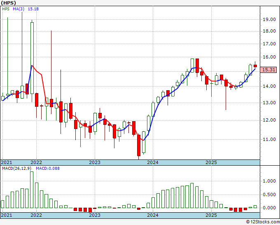The width and height of the screenshot is (280, 225).
Task: Click the 18.00 price axis label
Action: coord(269,31)
